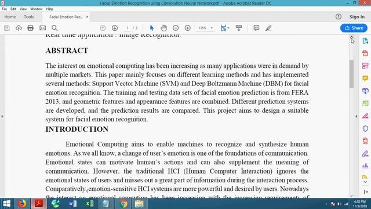This screenshot has height=209, width=371.
Task: Open Send for Signature tool in side panel
Action: 365,166
